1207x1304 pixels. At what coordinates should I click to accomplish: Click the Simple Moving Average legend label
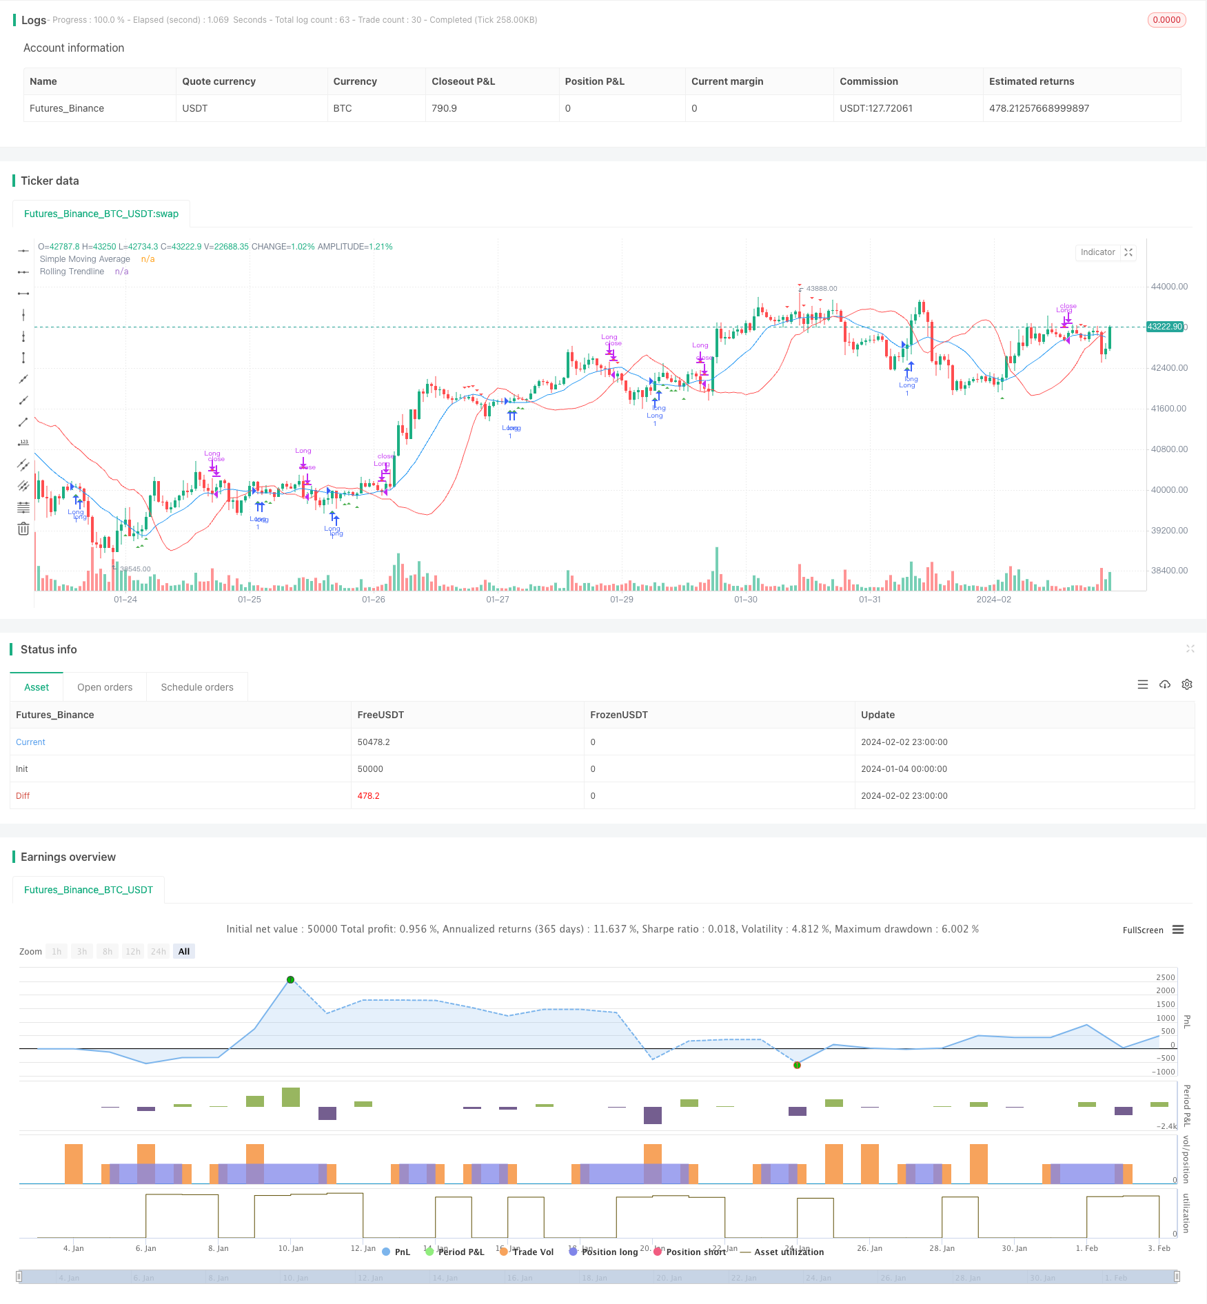pyautogui.click(x=85, y=259)
